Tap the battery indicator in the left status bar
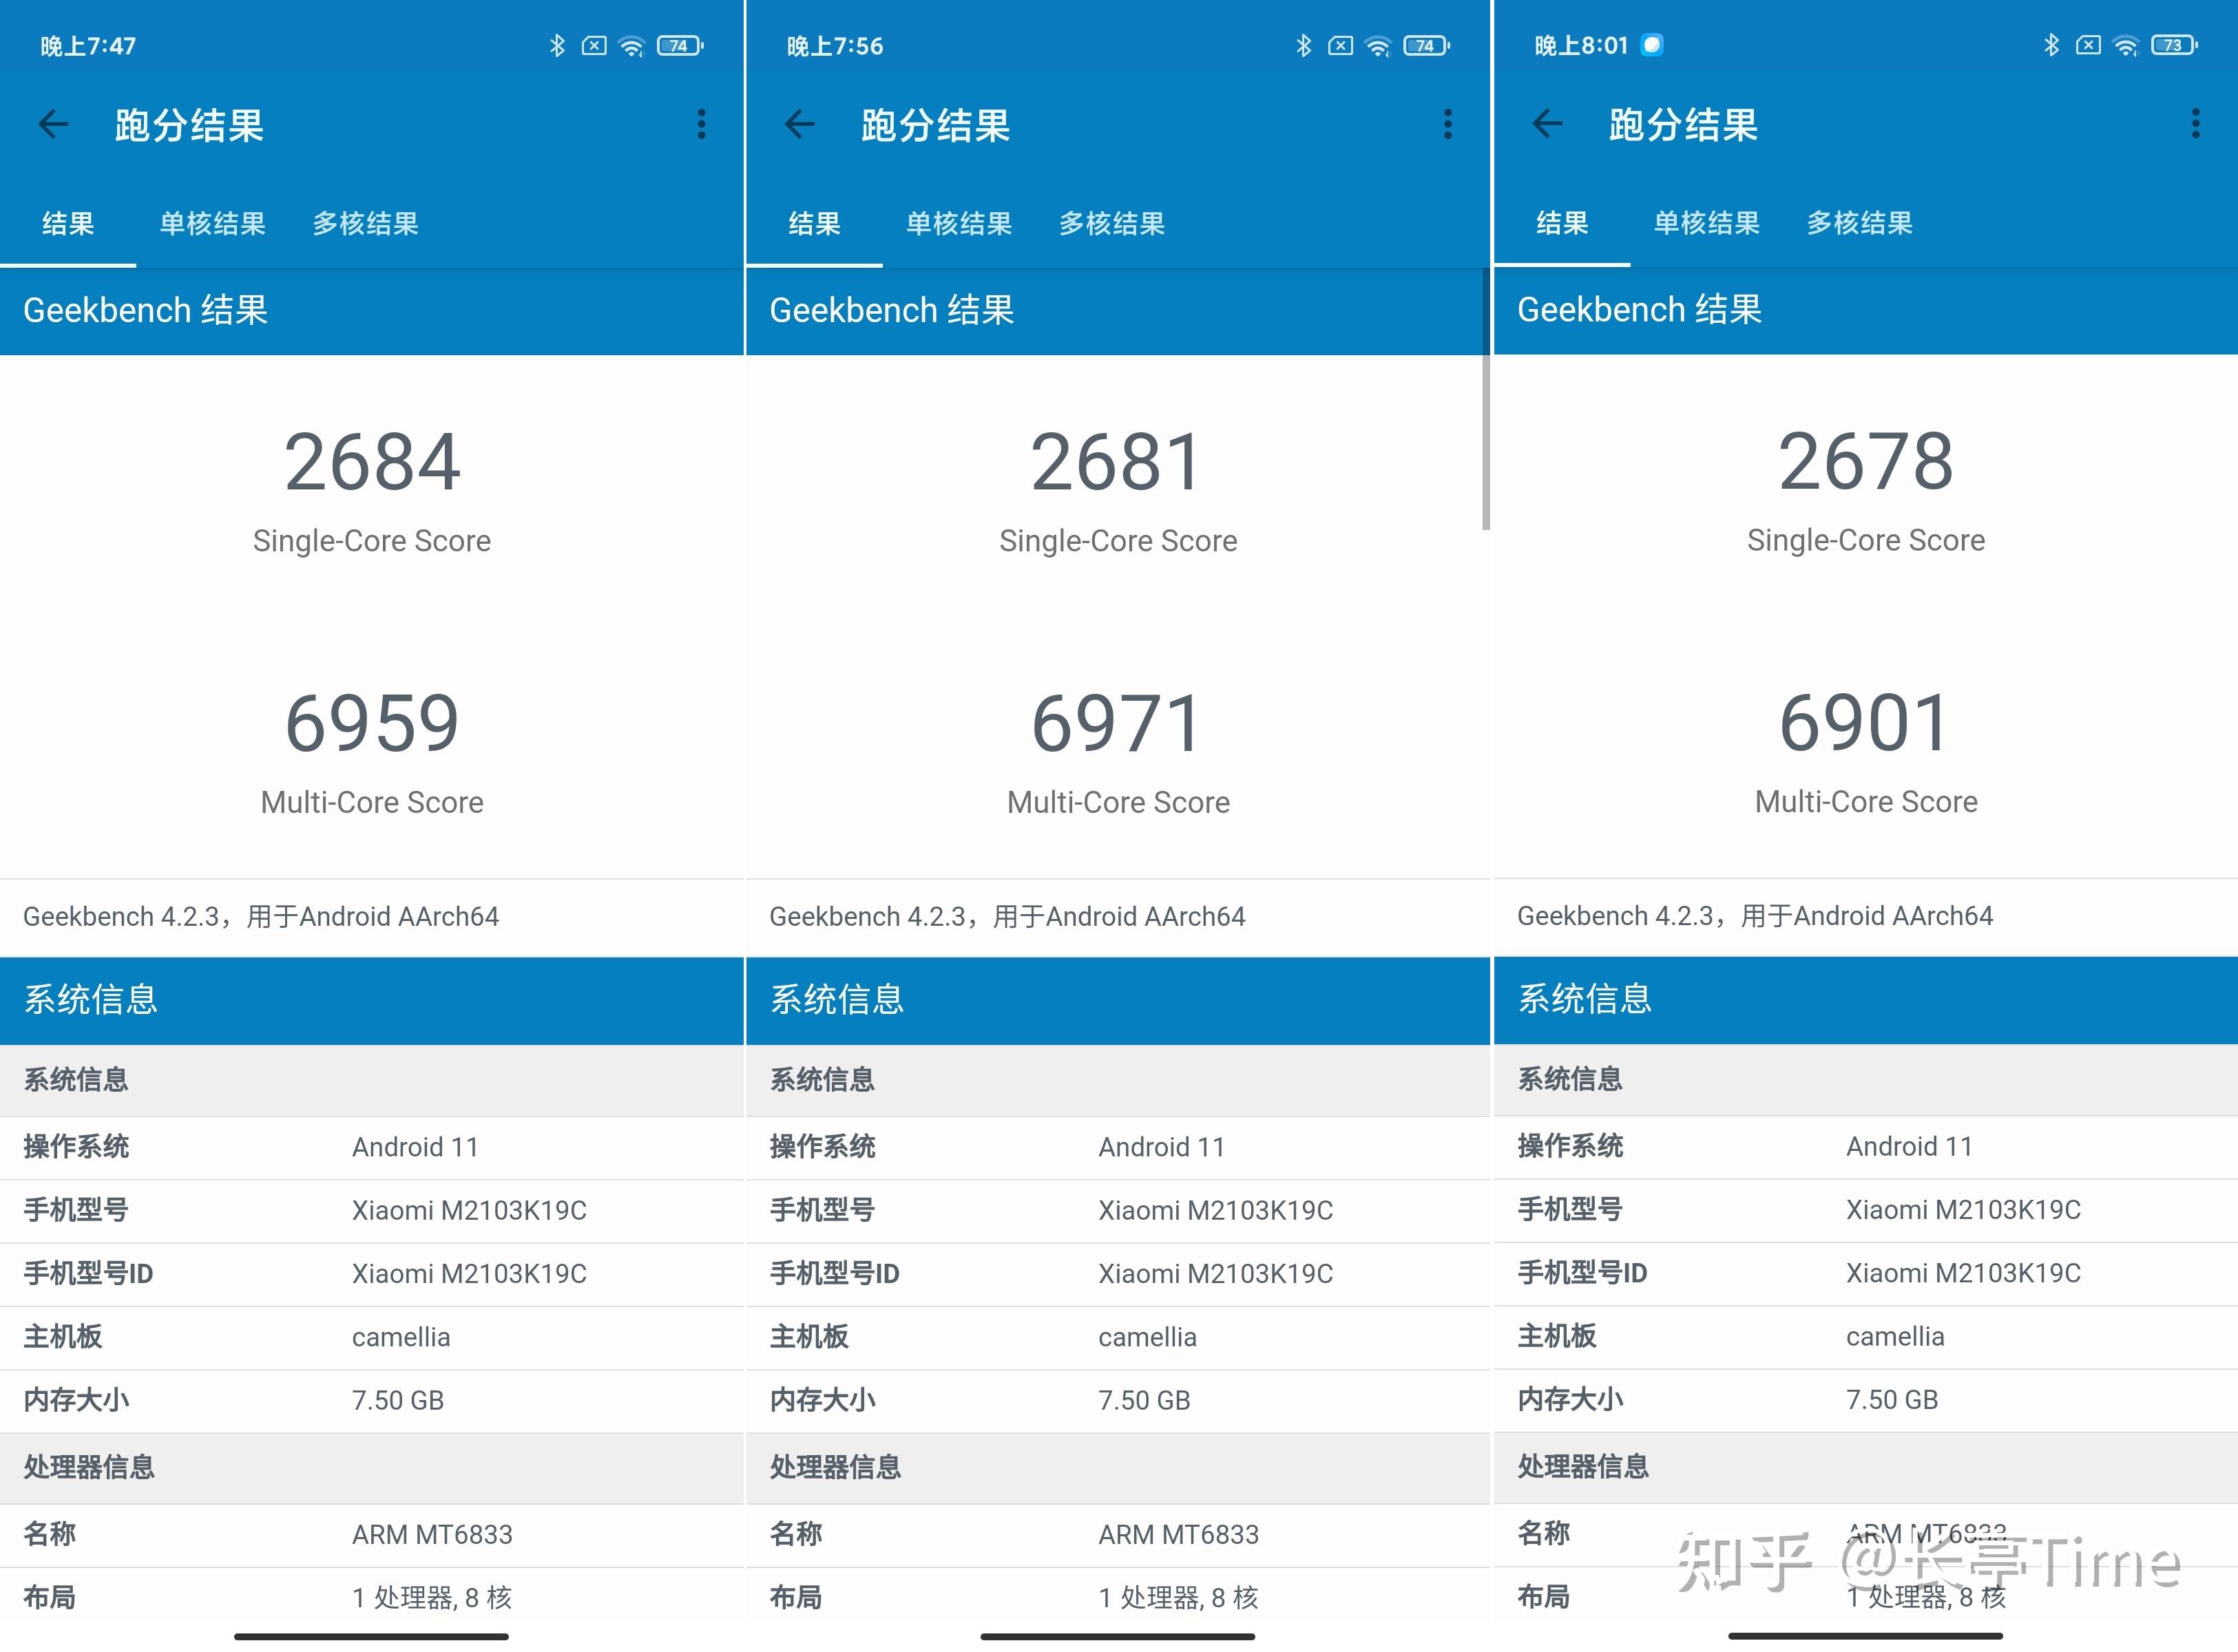This screenshot has height=1652, width=2238. (678, 44)
